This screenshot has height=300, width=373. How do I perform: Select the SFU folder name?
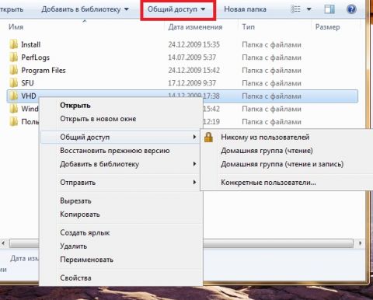pyautogui.click(x=27, y=83)
